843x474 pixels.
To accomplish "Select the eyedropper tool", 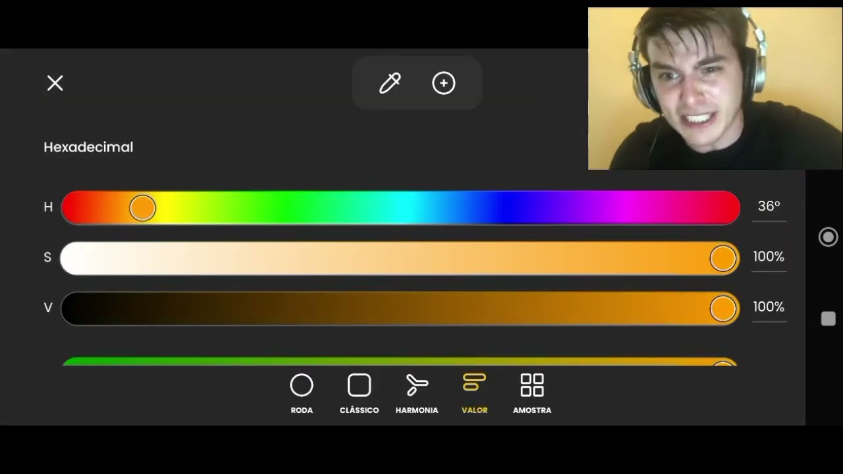I will 390,83.
